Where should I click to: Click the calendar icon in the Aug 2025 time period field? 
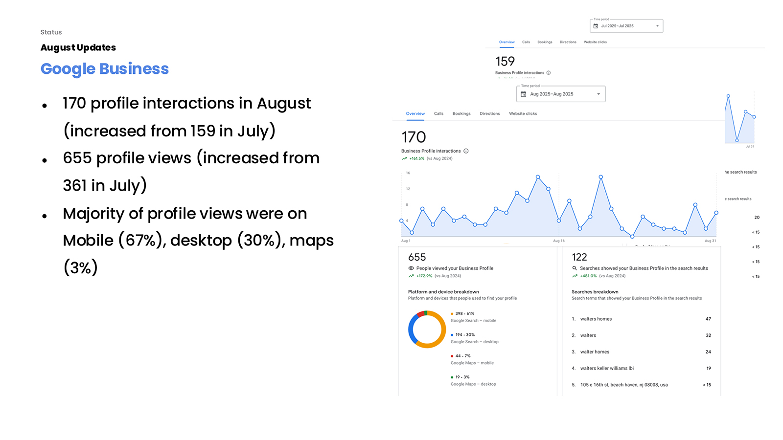pyautogui.click(x=524, y=94)
